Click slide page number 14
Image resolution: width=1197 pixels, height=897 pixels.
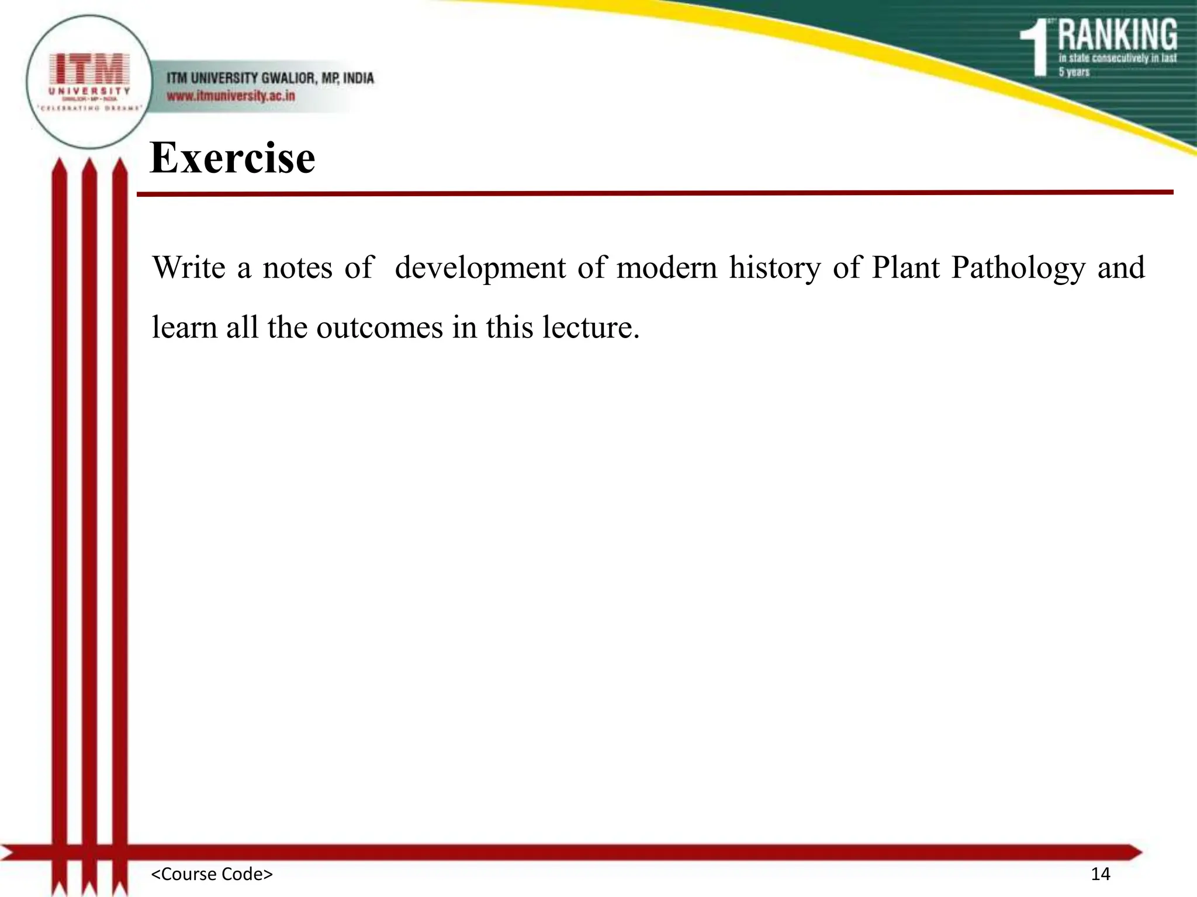pos(1100,874)
